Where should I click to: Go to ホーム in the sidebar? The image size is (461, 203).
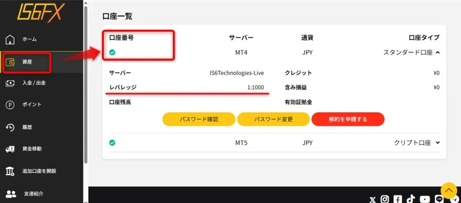[x=29, y=40]
